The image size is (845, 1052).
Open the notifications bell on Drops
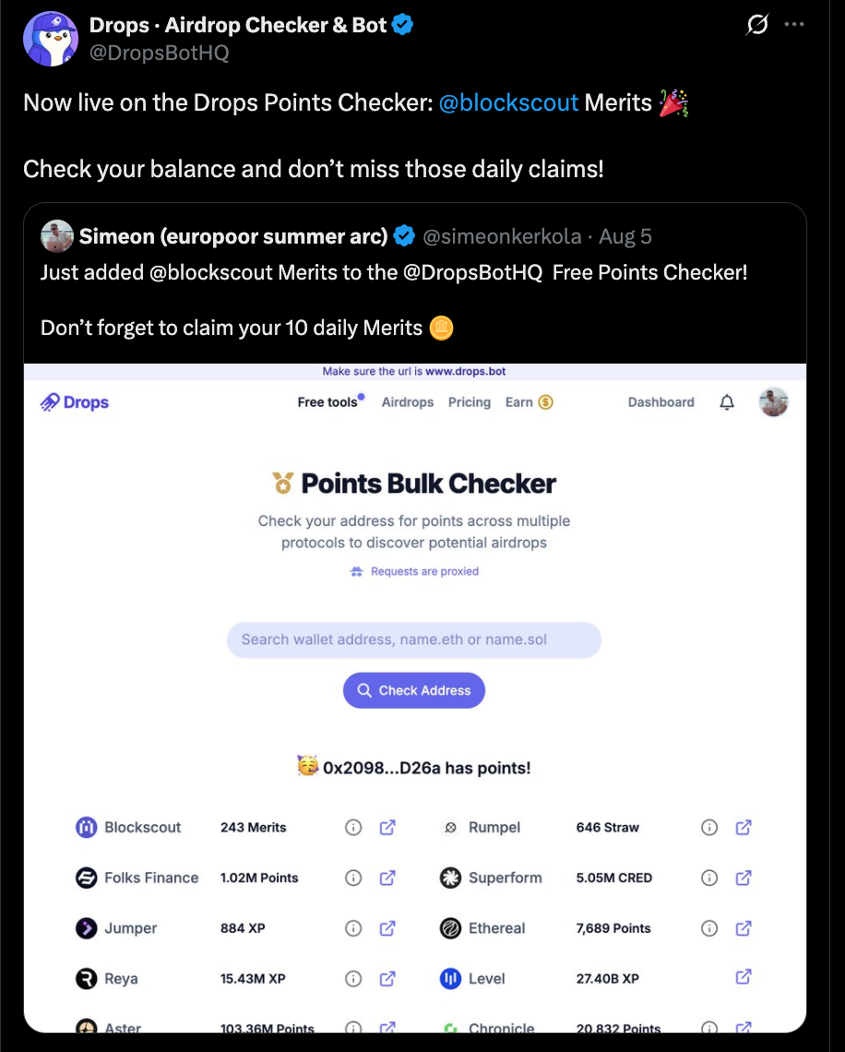tap(726, 402)
